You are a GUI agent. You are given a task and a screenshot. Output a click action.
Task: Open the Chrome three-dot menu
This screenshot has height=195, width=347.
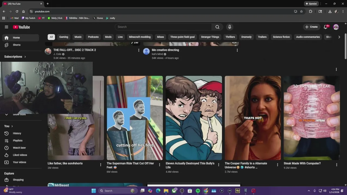(x=343, y=11)
